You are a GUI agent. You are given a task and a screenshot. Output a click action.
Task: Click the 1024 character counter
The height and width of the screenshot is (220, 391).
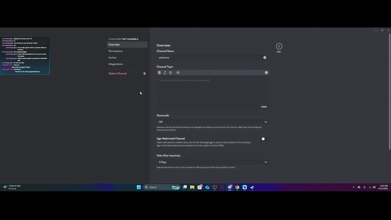264,107
